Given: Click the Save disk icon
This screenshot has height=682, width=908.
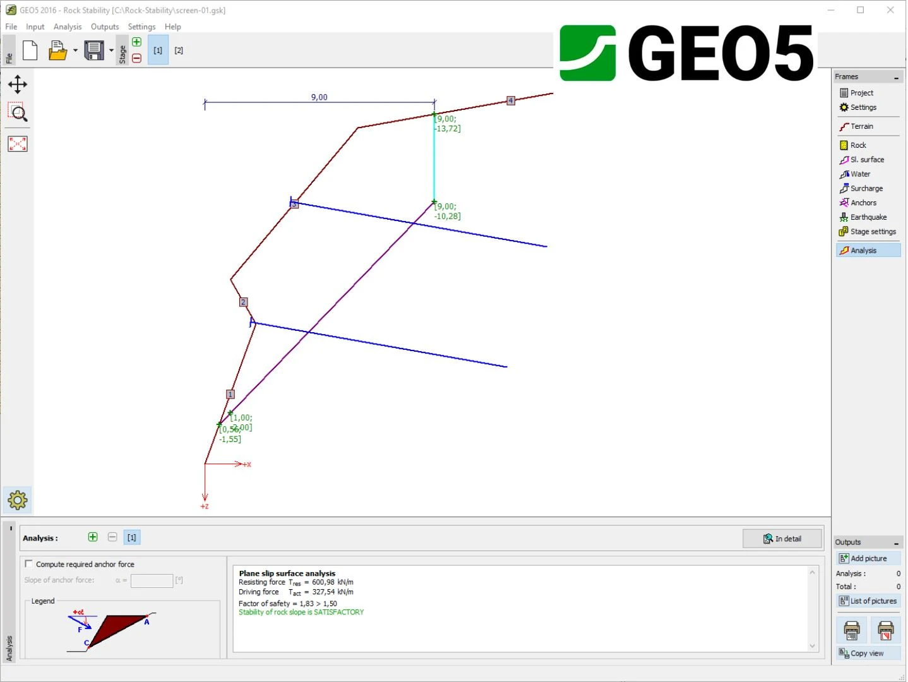Looking at the screenshot, I should [94, 51].
